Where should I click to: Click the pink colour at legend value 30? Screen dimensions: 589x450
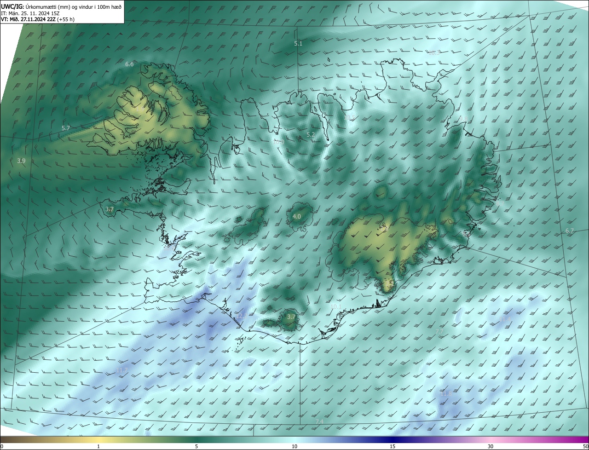[491, 440]
